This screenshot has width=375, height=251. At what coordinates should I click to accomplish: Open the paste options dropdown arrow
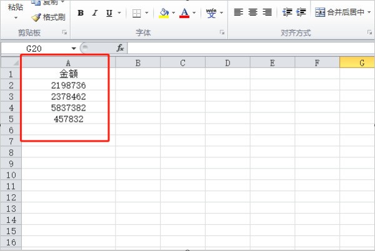click(16, 18)
